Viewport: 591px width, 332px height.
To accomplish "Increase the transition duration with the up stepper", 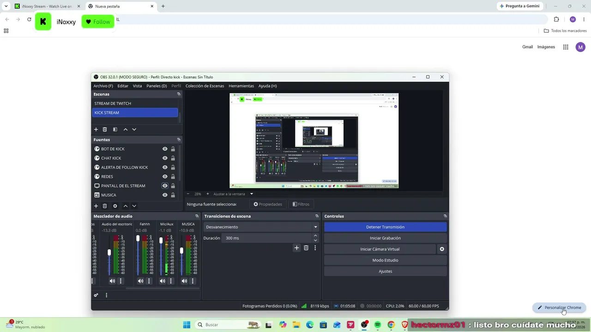I will coord(315,236).
